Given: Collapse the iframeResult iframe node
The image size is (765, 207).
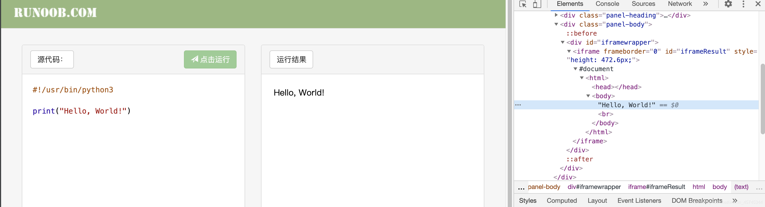Looking at the screenshot, I should (x=569, y=51).
